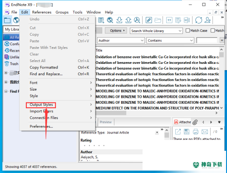Open the Window menu
Screen dimensions: 227x173
click(x=94, y=12)
